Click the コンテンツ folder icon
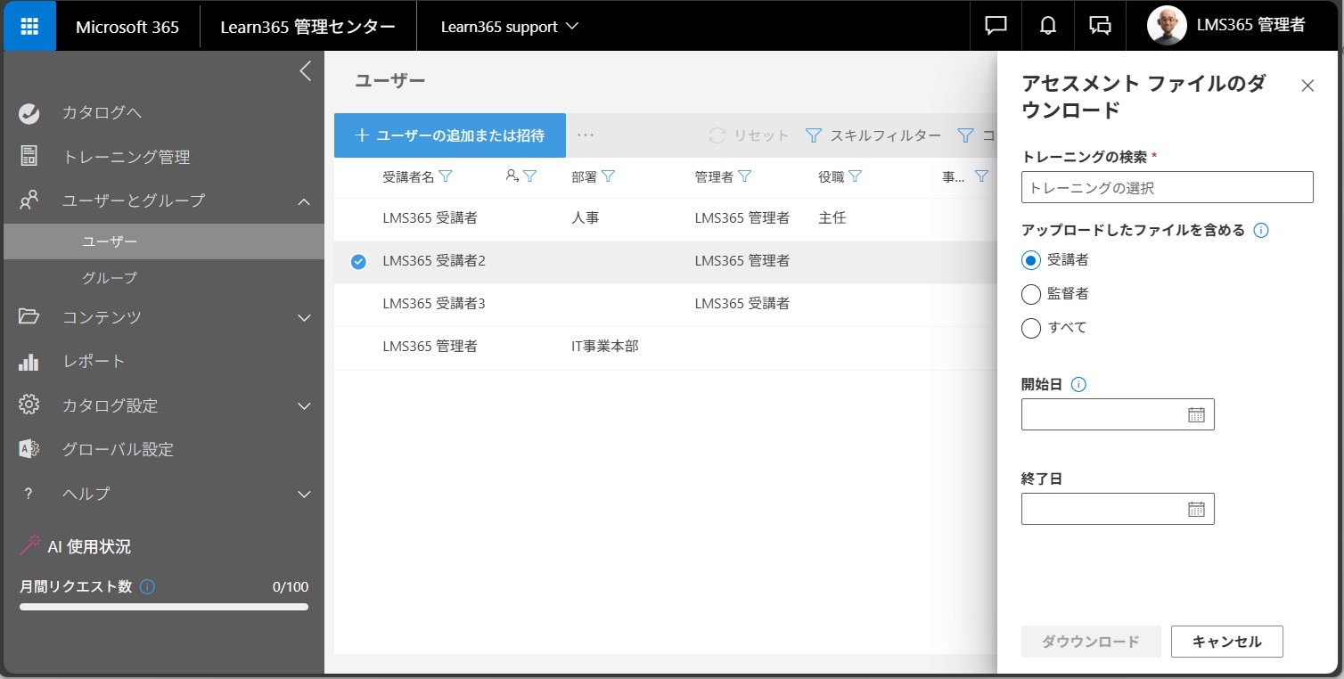 pos(29,316)
